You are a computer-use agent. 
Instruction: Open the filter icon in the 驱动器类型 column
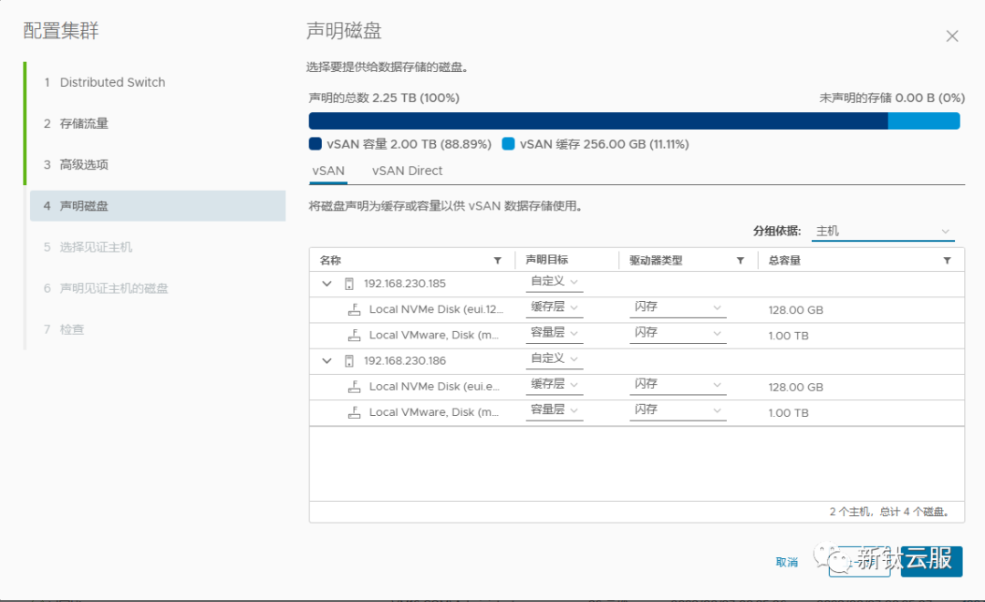point(740,260)
